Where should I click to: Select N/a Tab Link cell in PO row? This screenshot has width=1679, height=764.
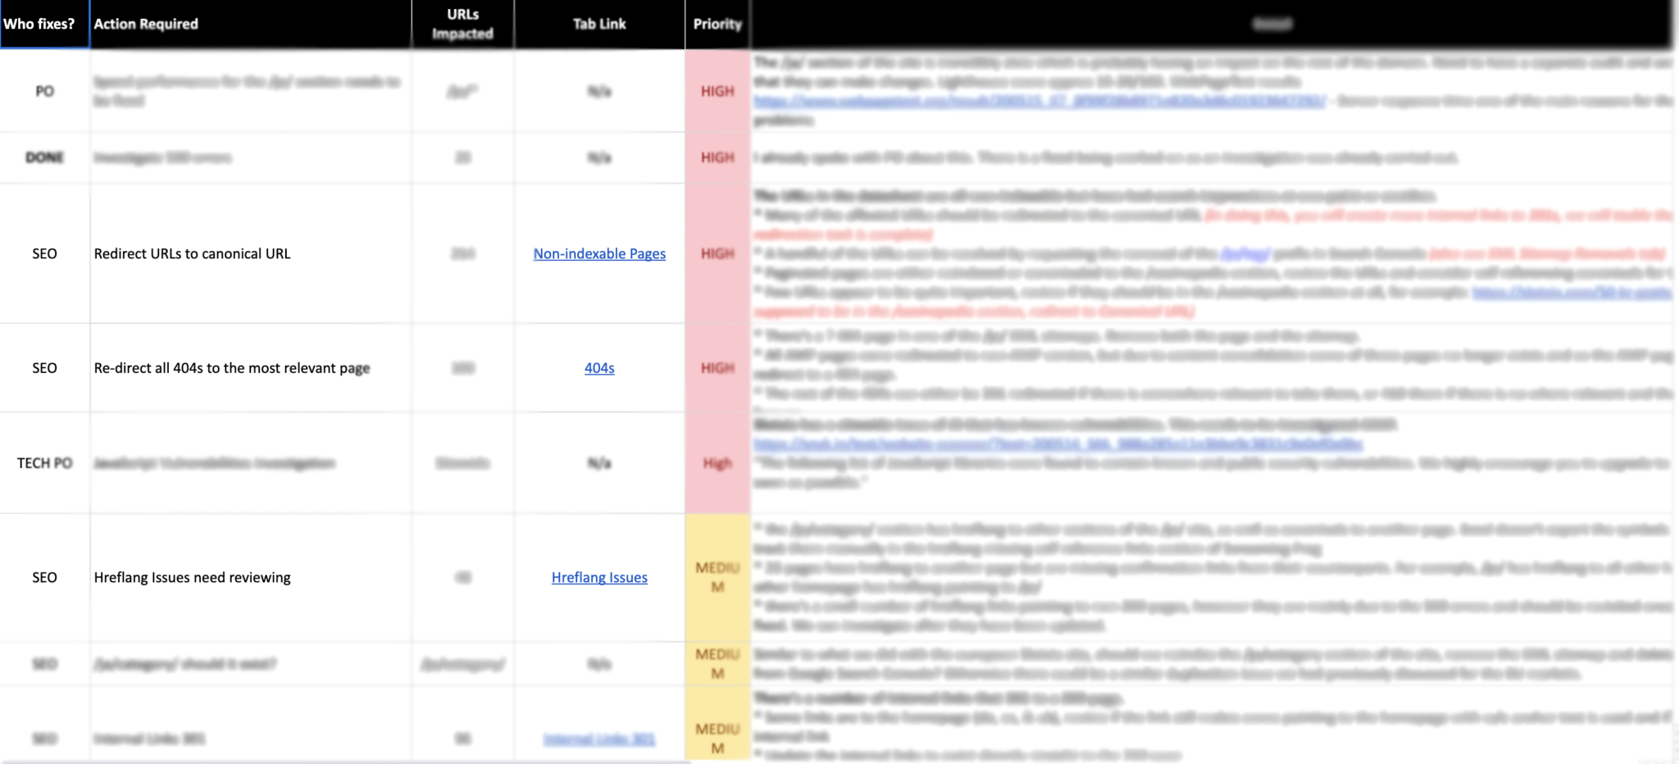point(599,91)
